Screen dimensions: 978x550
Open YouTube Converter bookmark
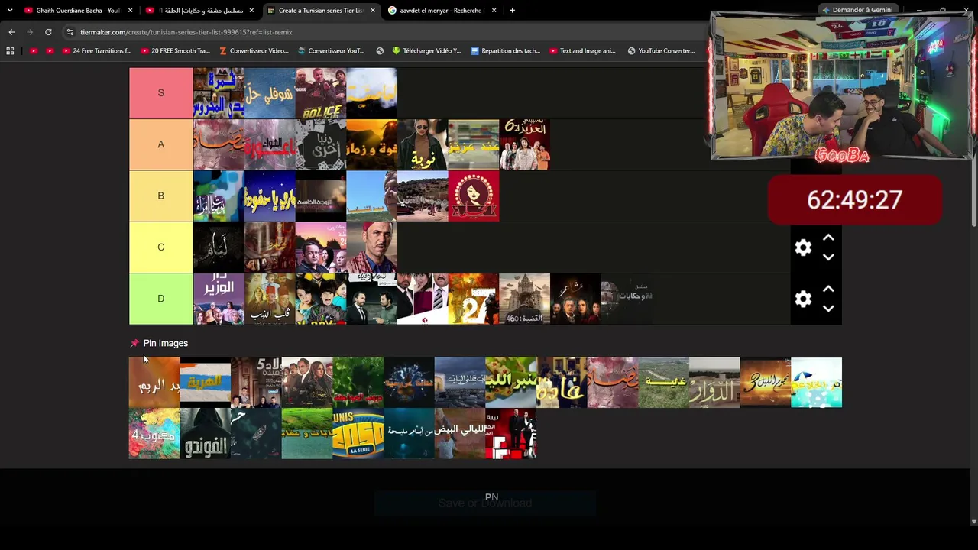tap(661, 51)
